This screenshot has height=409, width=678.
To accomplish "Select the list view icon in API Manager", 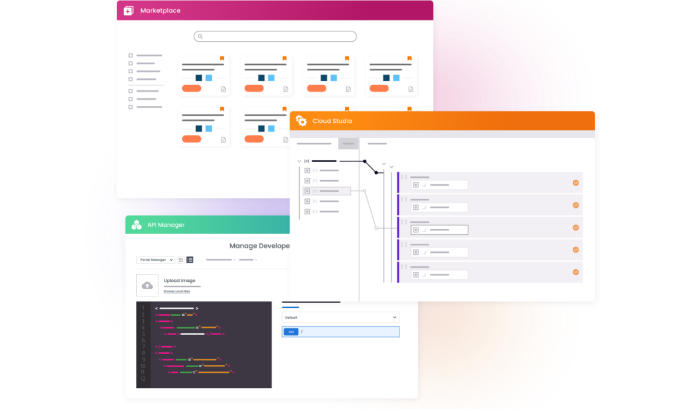I will (x=189, y=260).
